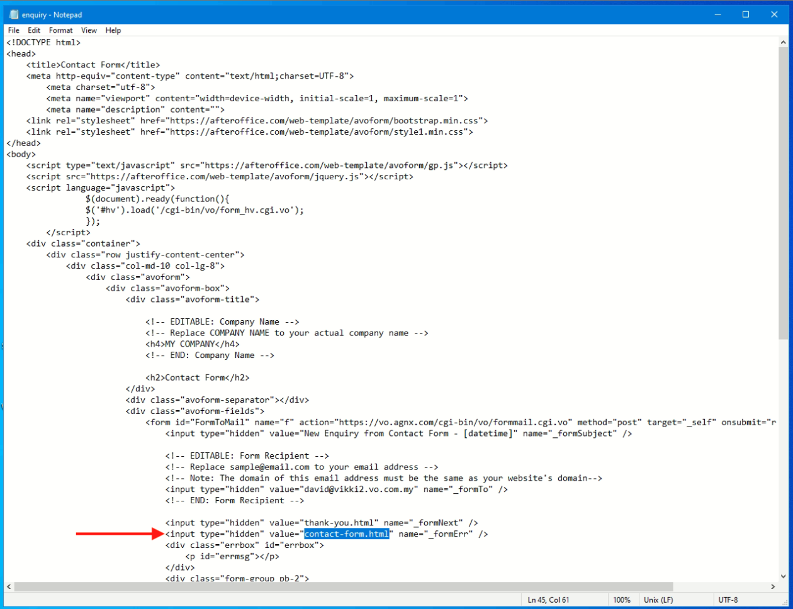Open the View menu

point(89,30)
